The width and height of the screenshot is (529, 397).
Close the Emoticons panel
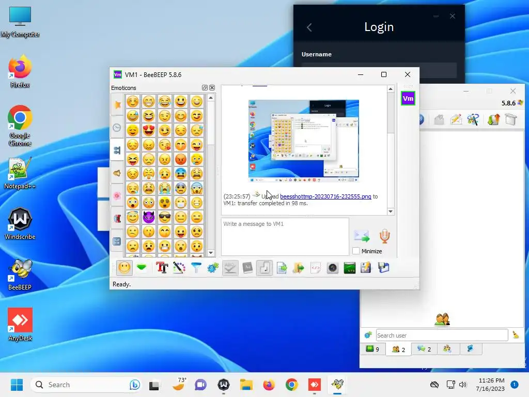pos(212,88)
